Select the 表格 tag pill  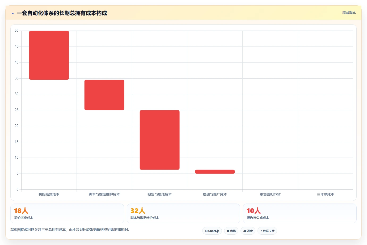[x=231, y=231]
